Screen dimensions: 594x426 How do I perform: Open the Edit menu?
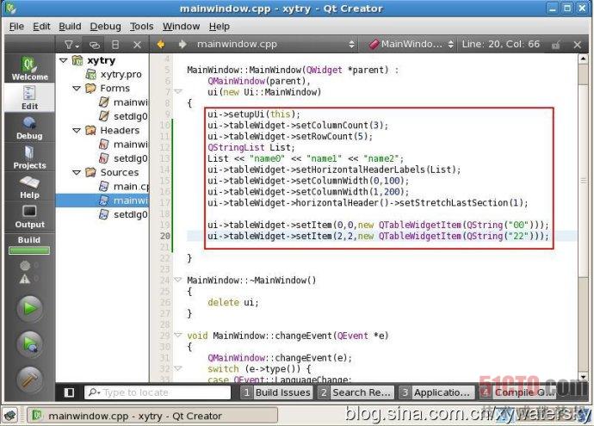[x=41, y=27]
